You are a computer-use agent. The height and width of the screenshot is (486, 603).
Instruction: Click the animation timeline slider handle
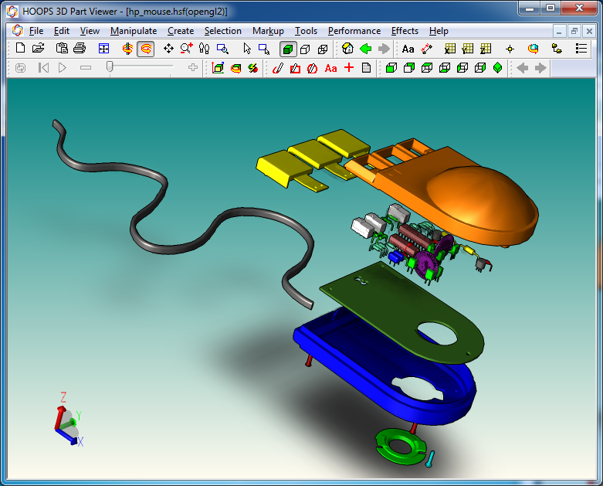(x=110, y=67)
